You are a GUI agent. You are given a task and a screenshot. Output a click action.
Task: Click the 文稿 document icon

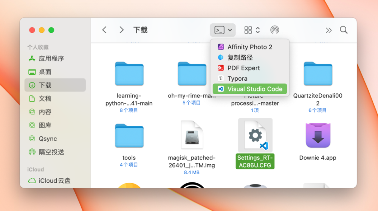point(32,99)
